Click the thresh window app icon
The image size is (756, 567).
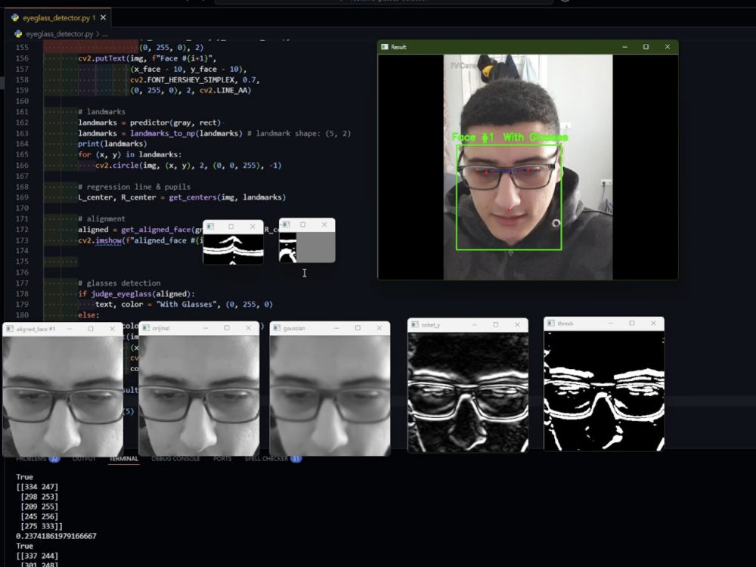[x=550, y=324]
